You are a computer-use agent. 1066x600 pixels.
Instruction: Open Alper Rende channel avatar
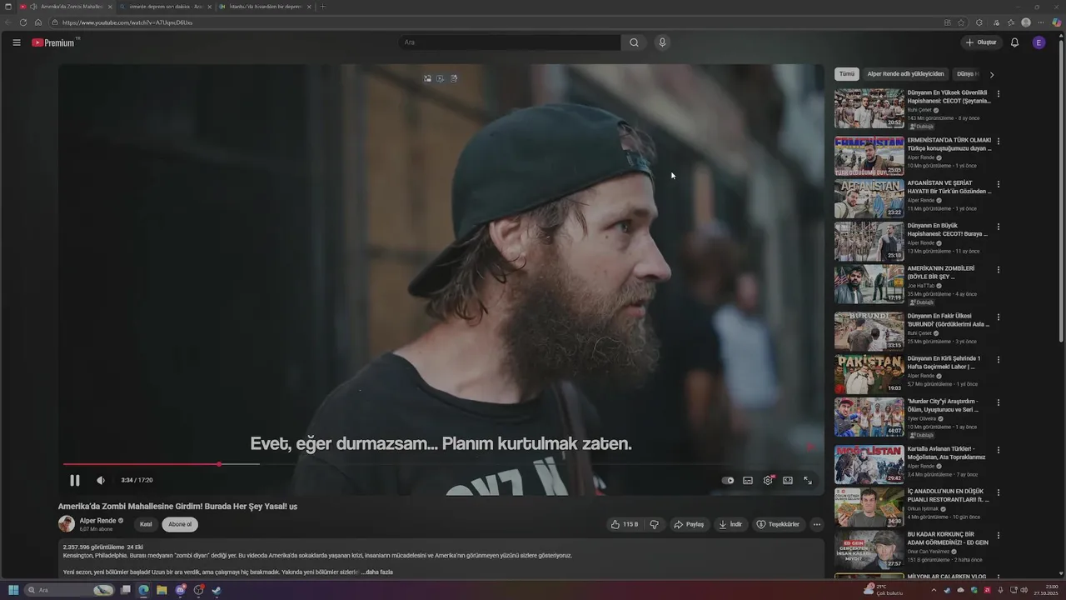(x=67, y=524)
